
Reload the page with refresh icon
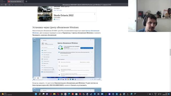point(9,5)
